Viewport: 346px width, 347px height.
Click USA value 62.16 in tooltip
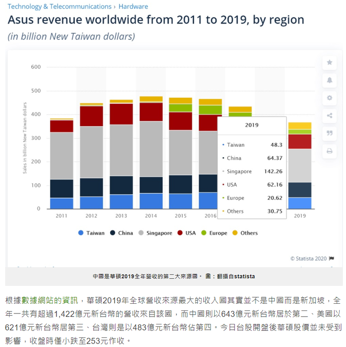click(x=275, y=185)
